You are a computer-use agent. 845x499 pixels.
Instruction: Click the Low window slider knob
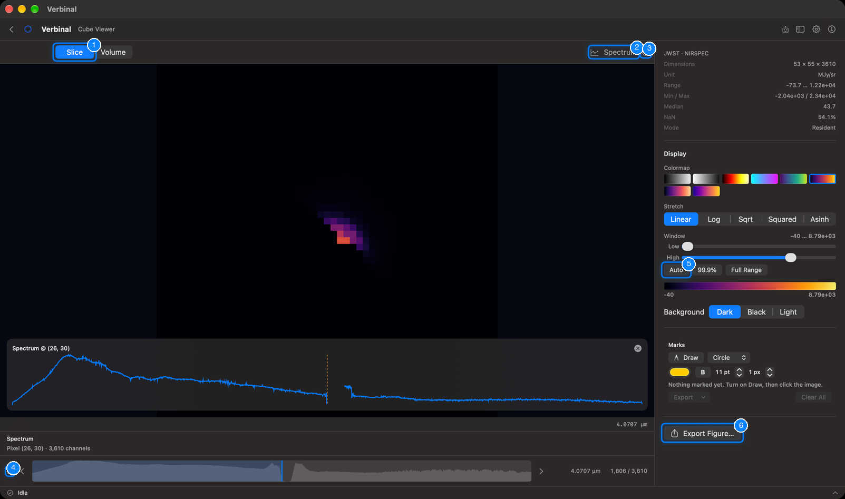click(687, 247)
